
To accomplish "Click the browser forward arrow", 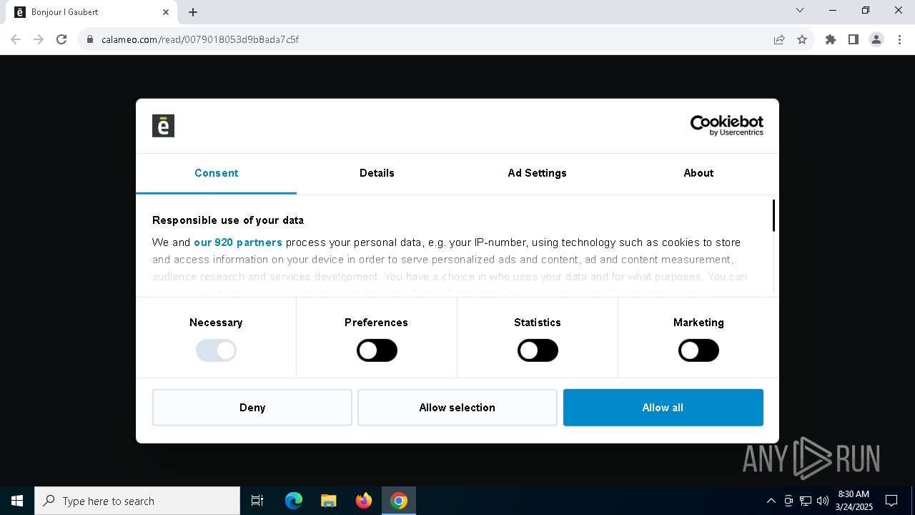I will pos(39,39).
